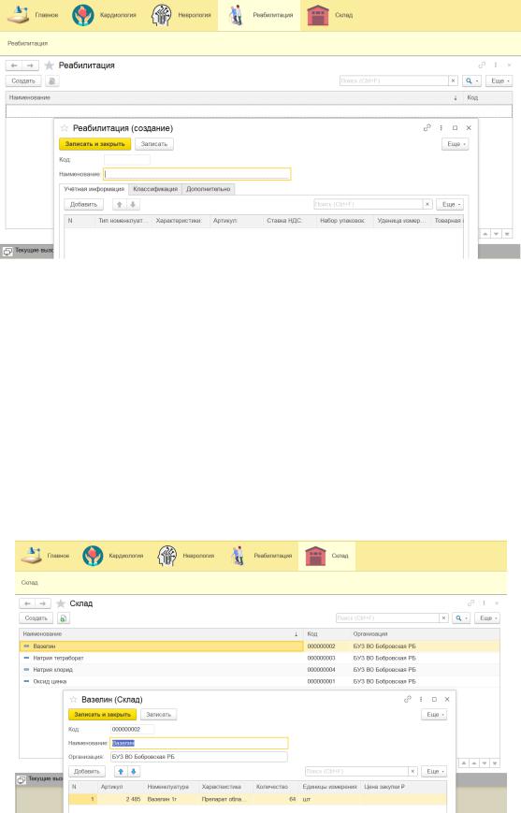This screenshot has width=521, height=813.
Task: Switch to Дополнительно tab
Action: 209,189
